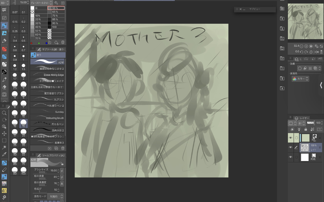
Task: Delete color with color set trash icon
Action: pos(63,42)
